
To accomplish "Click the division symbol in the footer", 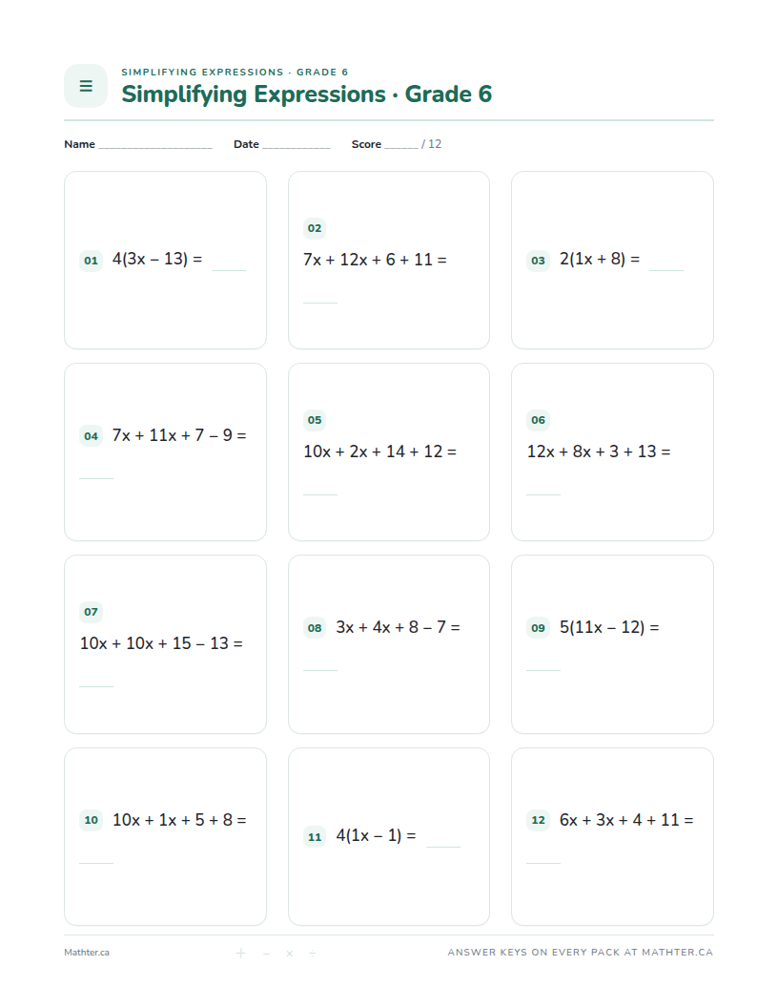I will tap(313, 953).
